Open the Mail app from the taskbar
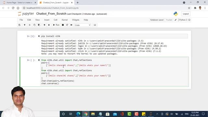Screen dimensions: 208x117 click(115, 114)
